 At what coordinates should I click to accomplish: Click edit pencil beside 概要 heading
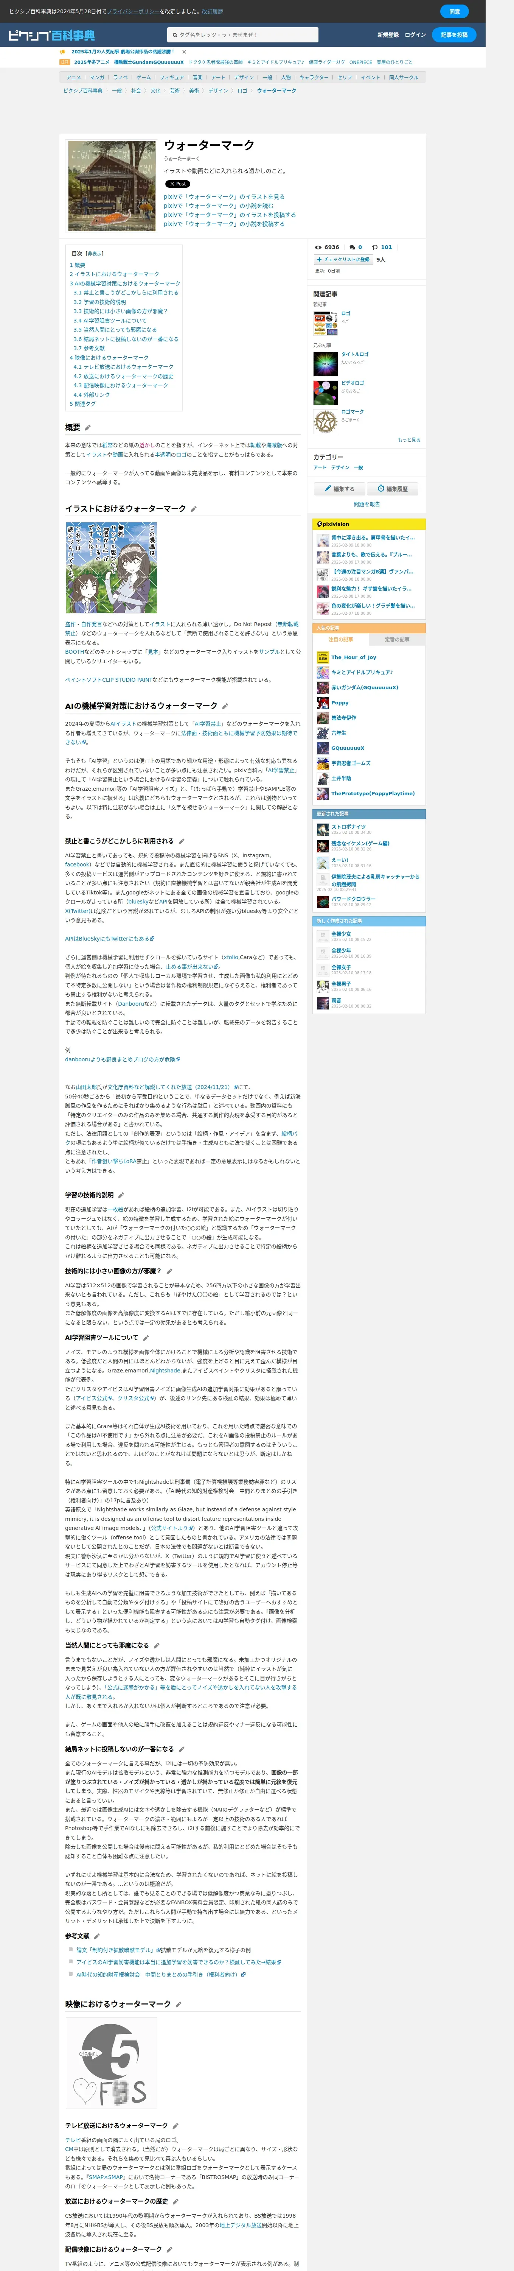tap(87, 428)
